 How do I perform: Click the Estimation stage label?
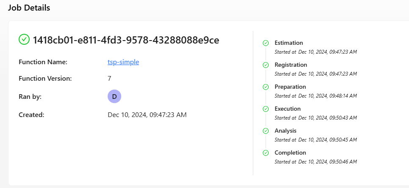(289, 43)
